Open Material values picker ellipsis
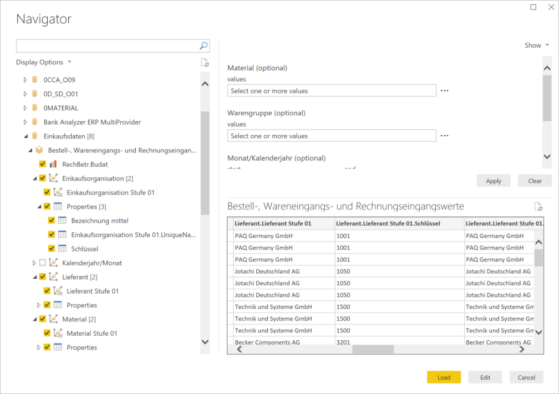The height and width of the screenshot is (394, 559). pos(444,90)
